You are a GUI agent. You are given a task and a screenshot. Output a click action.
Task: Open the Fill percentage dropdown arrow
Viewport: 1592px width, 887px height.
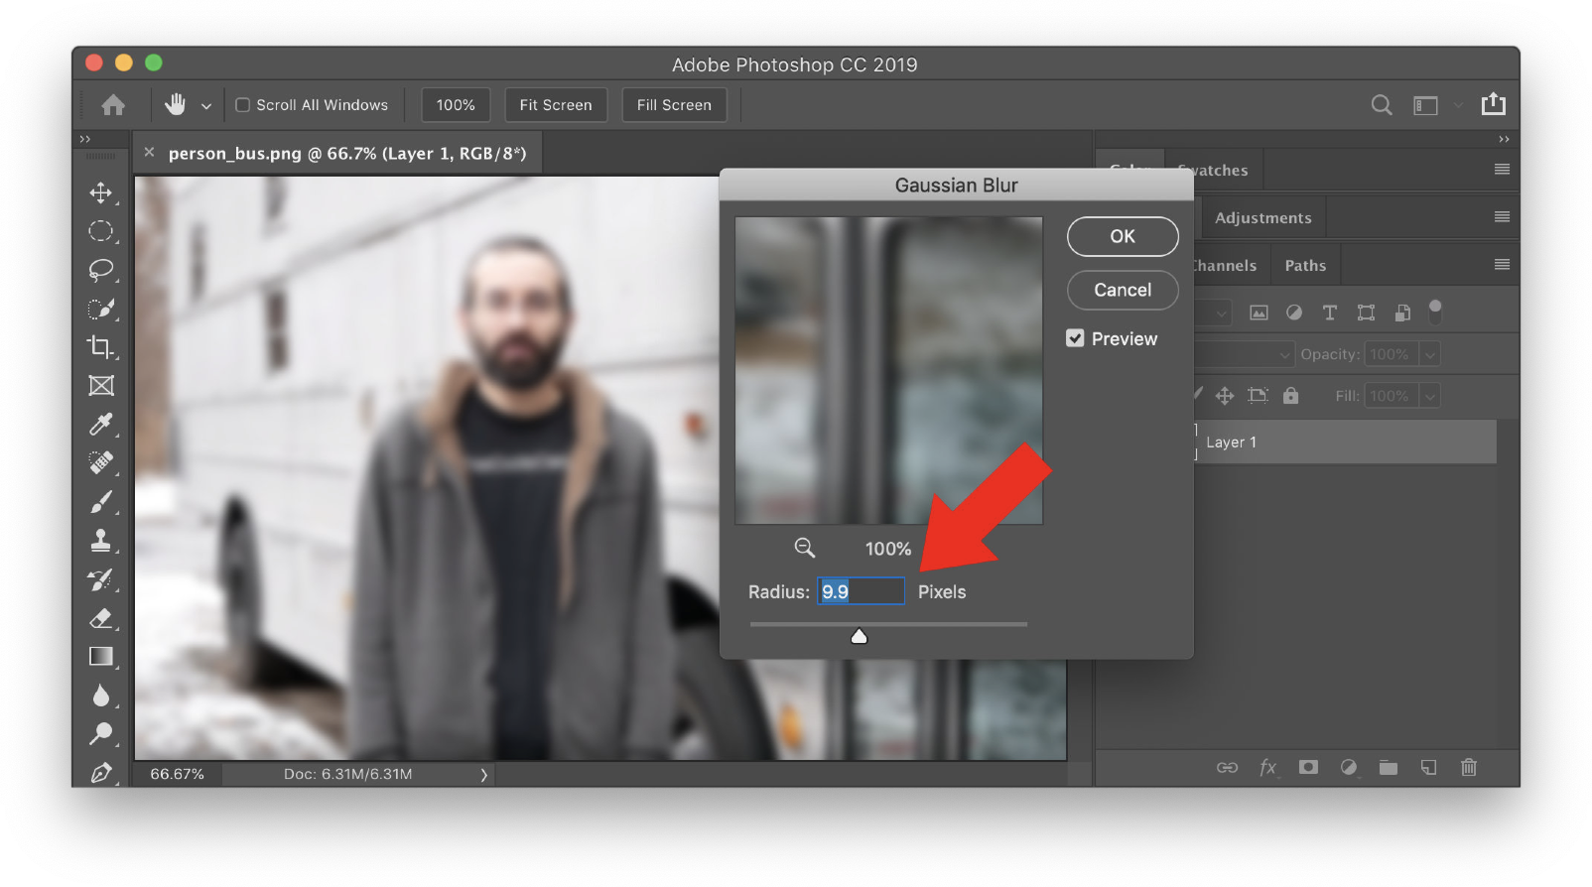pos(1429,396)
